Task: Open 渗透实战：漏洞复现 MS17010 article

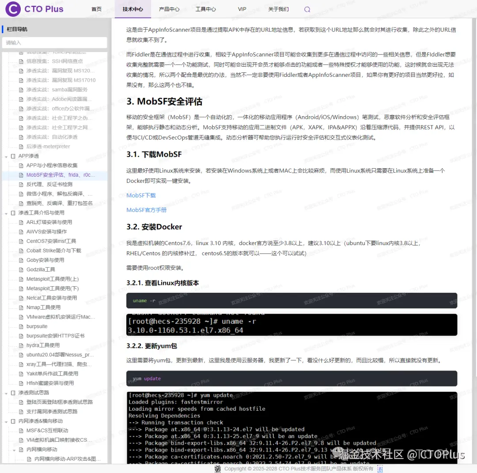Action: pyautogui.click(x=61, y=80)
